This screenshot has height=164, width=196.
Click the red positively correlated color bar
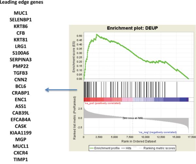pyautogui.click(x=98, y=99)
